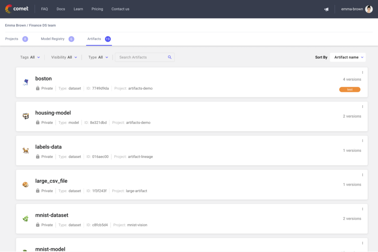Viewport: 378px width, 252px height.
Task: Open the FAQ menu item
Action: point(44,9)
